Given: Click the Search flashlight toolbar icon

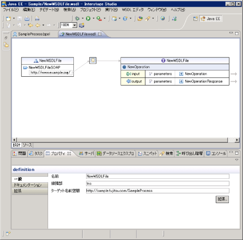Looking at the screenshot, I should click(x=148, y=18).
